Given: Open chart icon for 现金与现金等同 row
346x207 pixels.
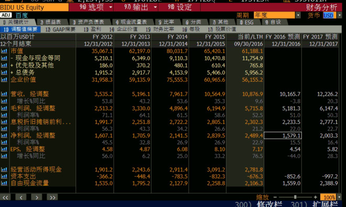Looking at the screenshot, I should (x=4, y=58).
